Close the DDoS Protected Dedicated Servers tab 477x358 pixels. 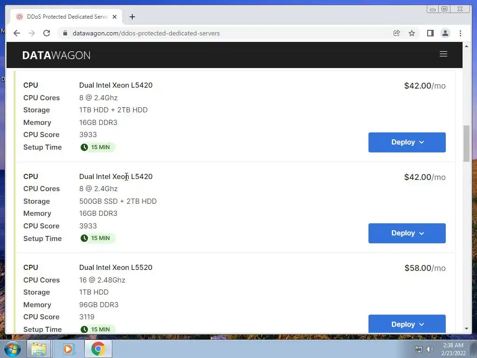point(115,17)
